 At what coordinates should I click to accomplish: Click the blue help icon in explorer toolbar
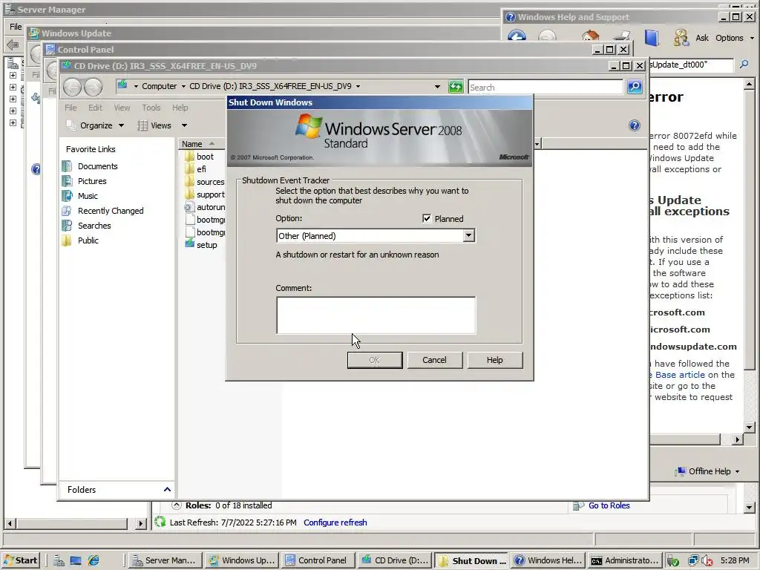pos(635,125)
